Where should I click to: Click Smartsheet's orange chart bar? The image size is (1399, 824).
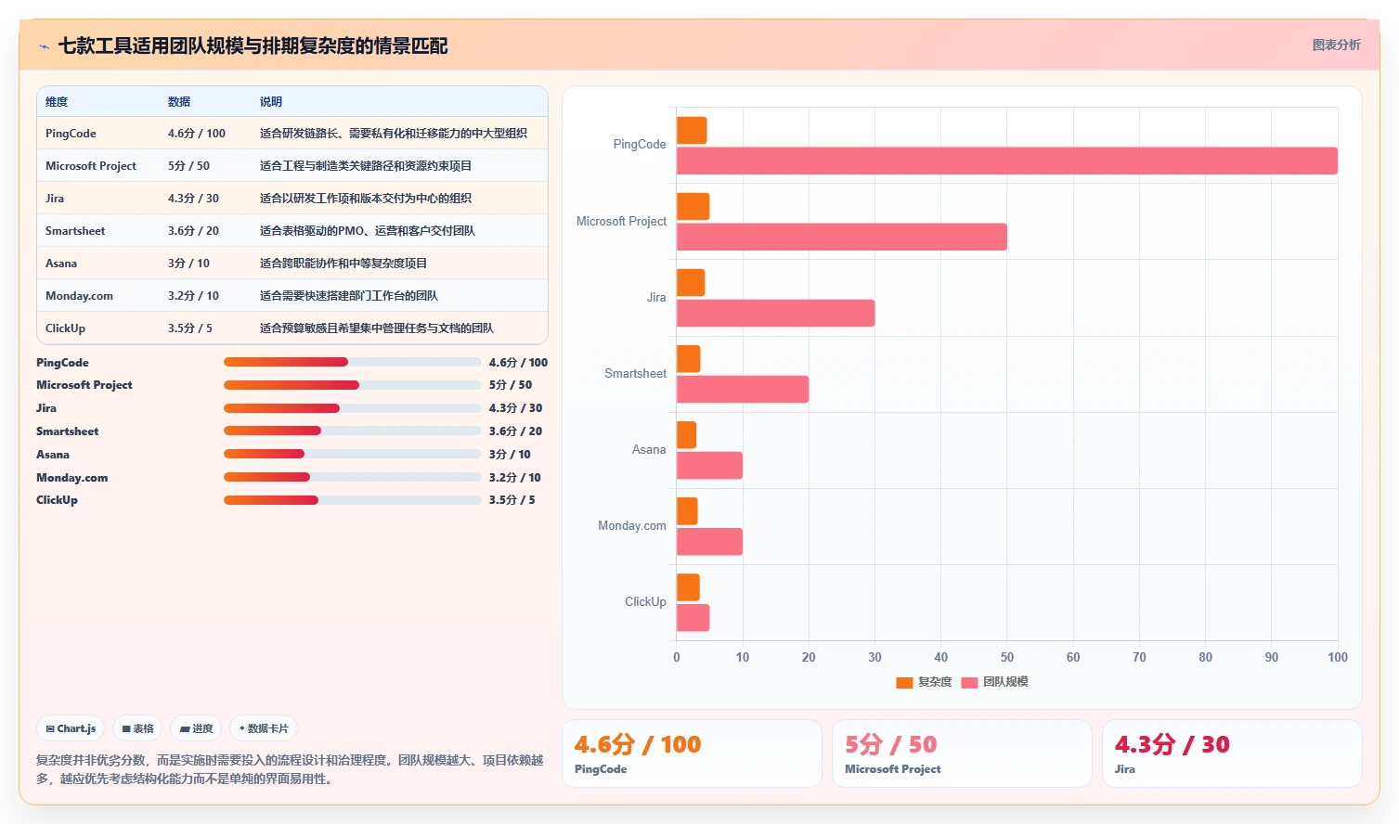[689, 359]
